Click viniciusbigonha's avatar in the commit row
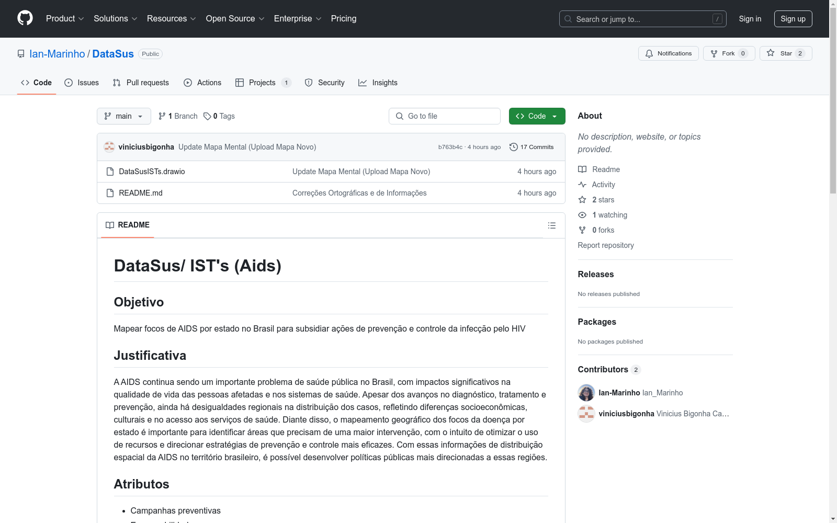 109,147
